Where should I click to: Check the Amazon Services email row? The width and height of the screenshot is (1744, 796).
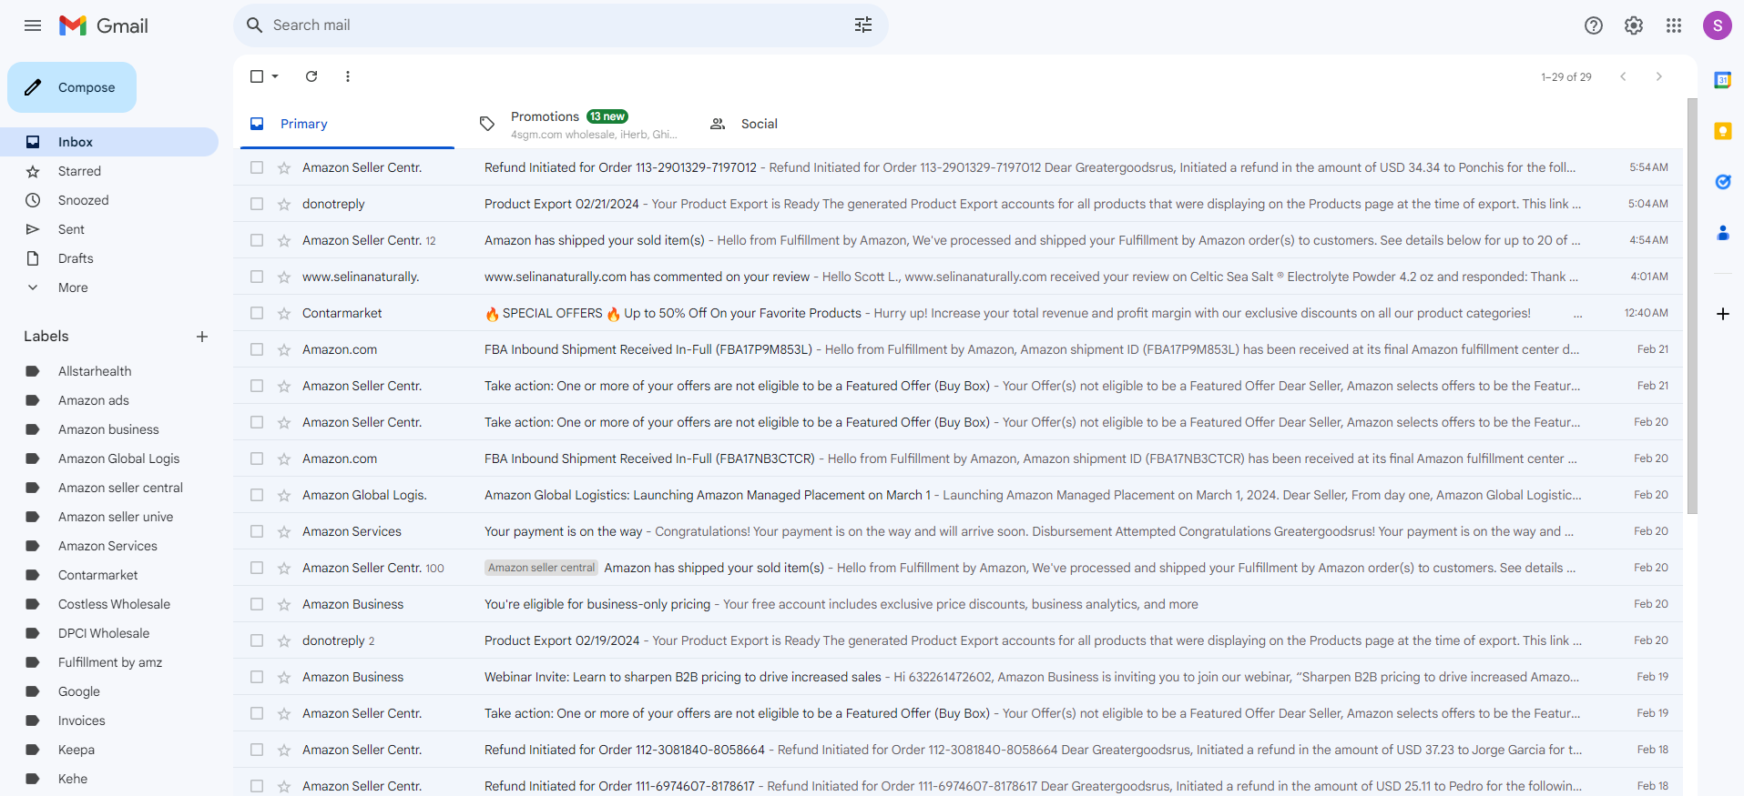[x=257, y=531]
